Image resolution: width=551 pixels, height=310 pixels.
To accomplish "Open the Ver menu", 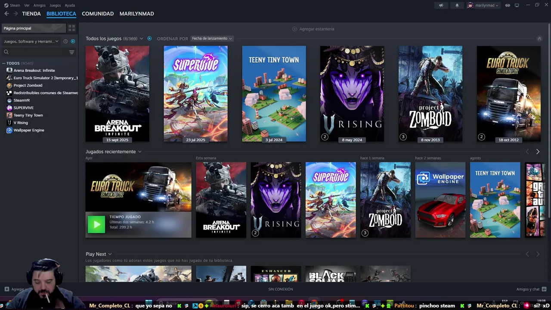I will 27,6.
